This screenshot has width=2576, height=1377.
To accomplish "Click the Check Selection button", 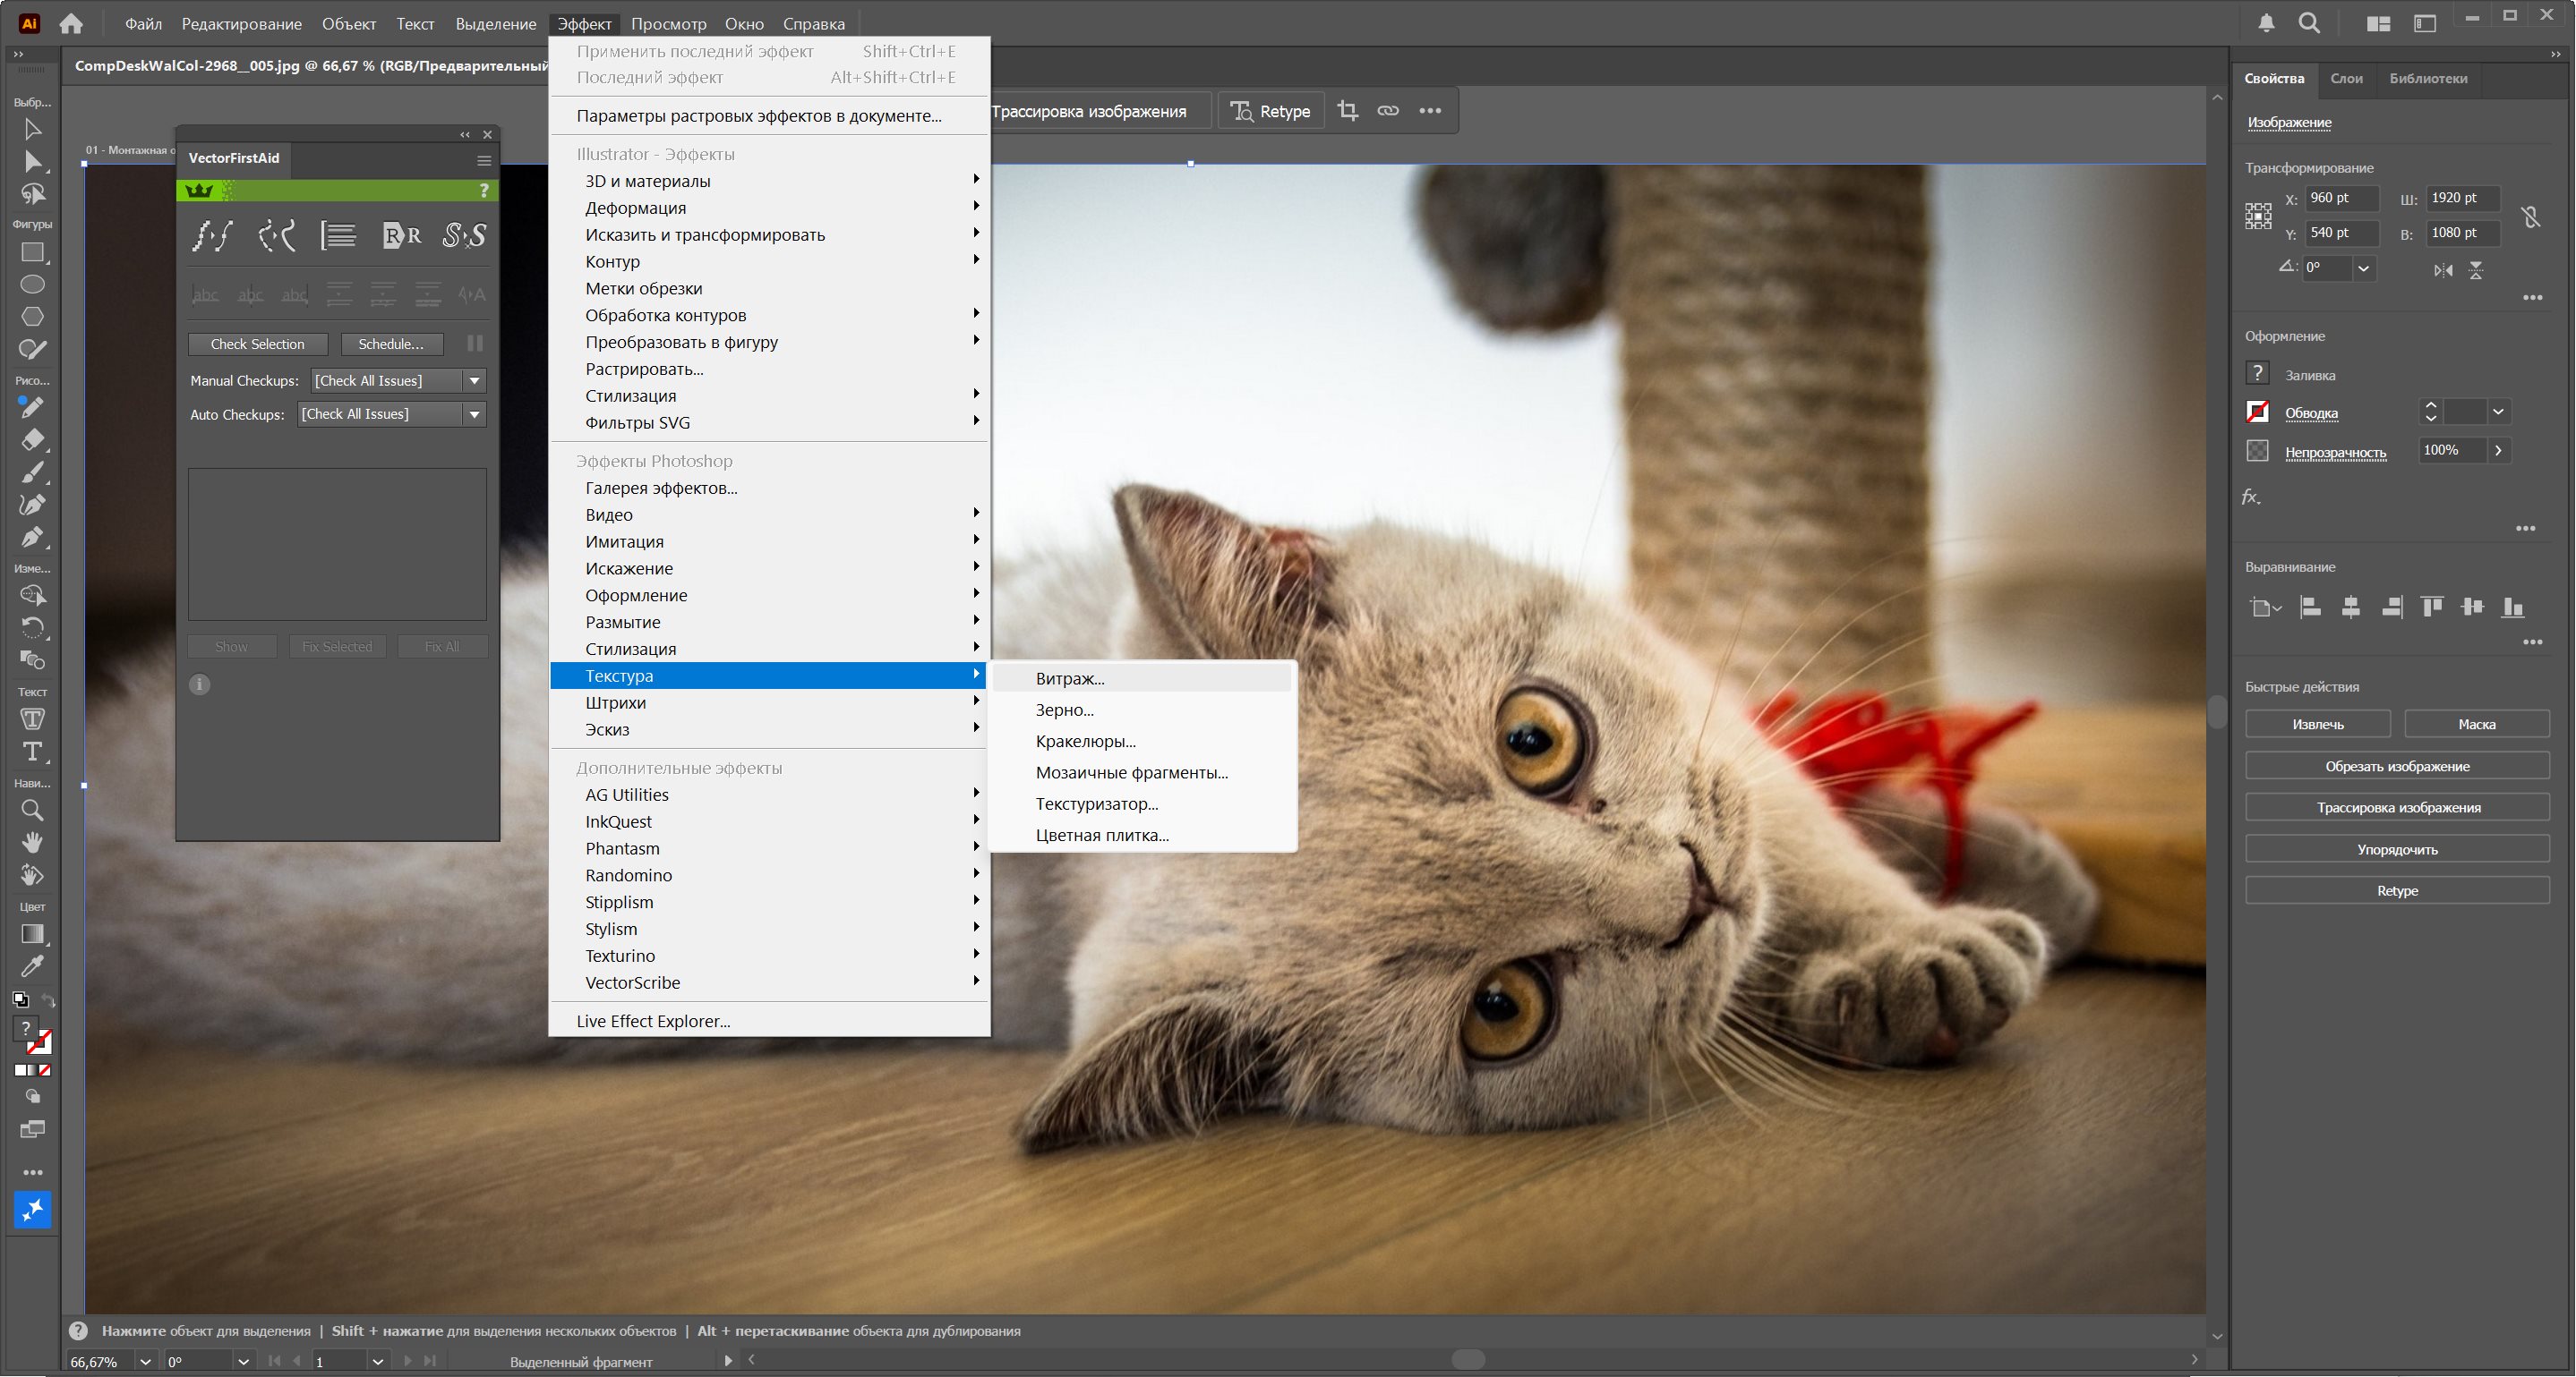I will point(257,344).
